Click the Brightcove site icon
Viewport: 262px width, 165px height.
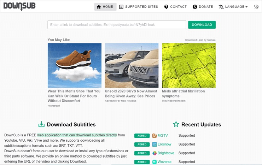tap(155, 153)
